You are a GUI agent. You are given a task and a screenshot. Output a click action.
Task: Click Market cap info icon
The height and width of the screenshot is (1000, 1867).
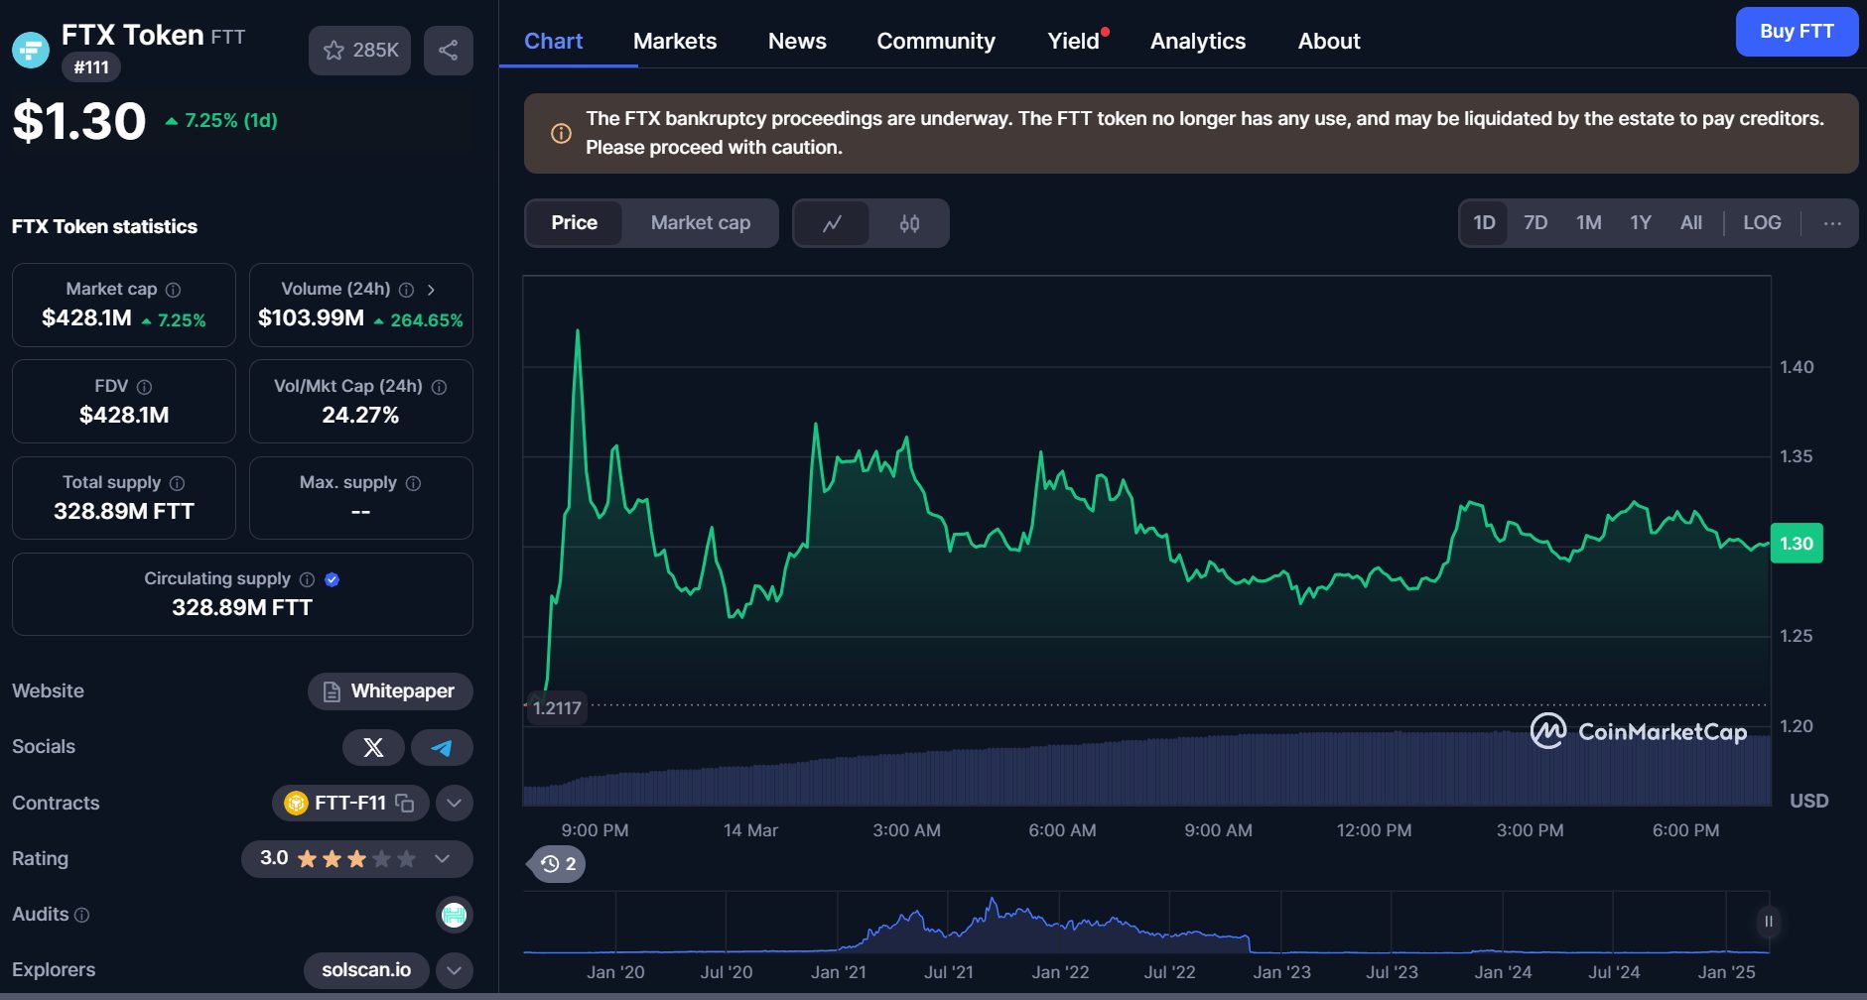173,290
